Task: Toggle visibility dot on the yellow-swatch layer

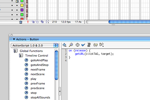Action: [x=12, y=5]
